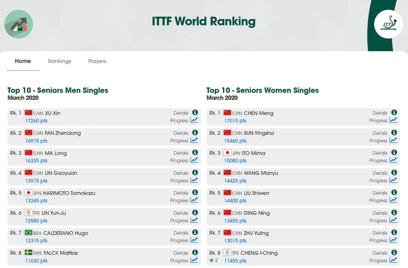Click progress chart icon for CHENG I-Ching
This screenshot has height=268, width=408.
[x=393, y=260]
